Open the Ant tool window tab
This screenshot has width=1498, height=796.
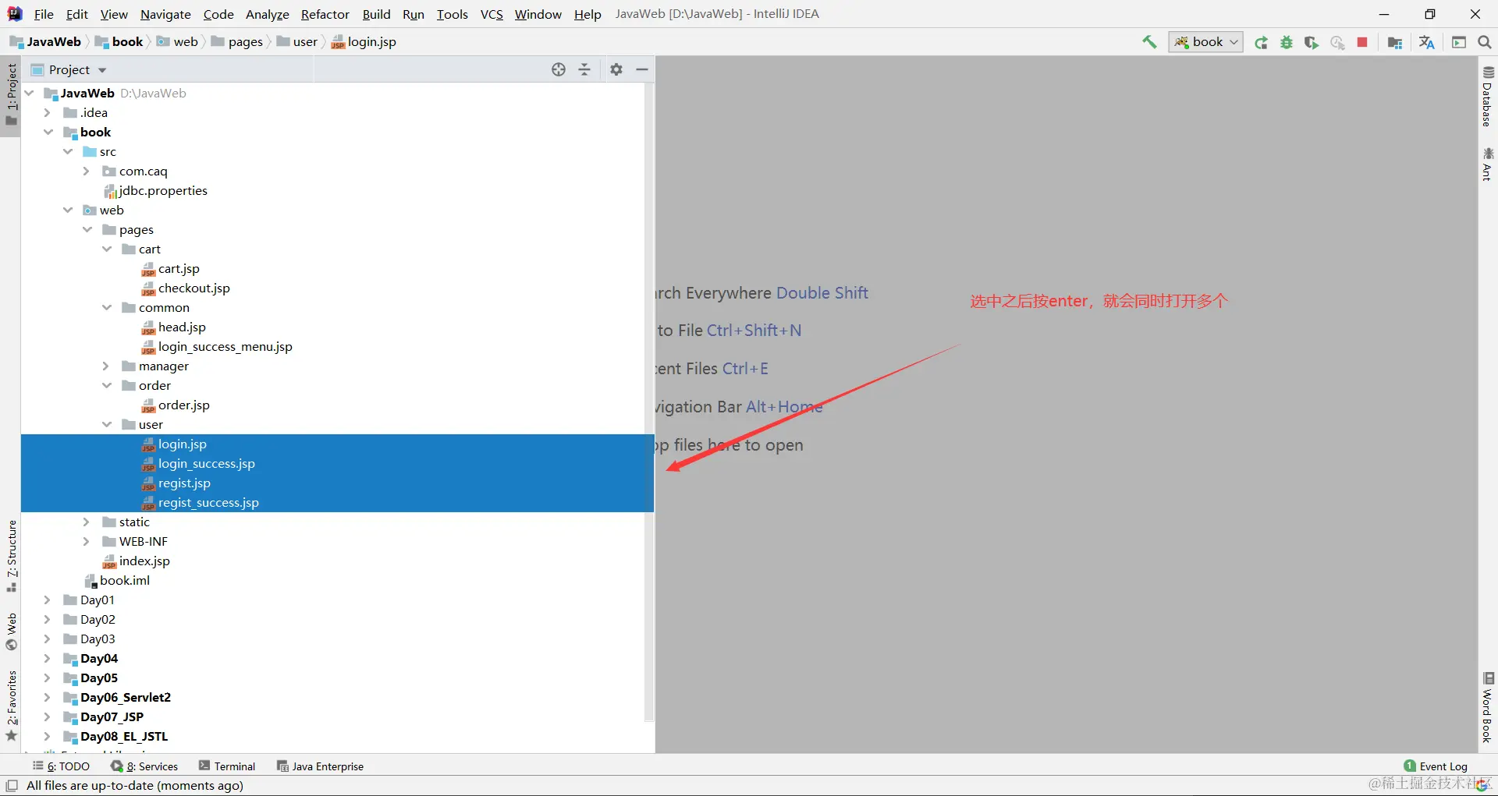1488,164
